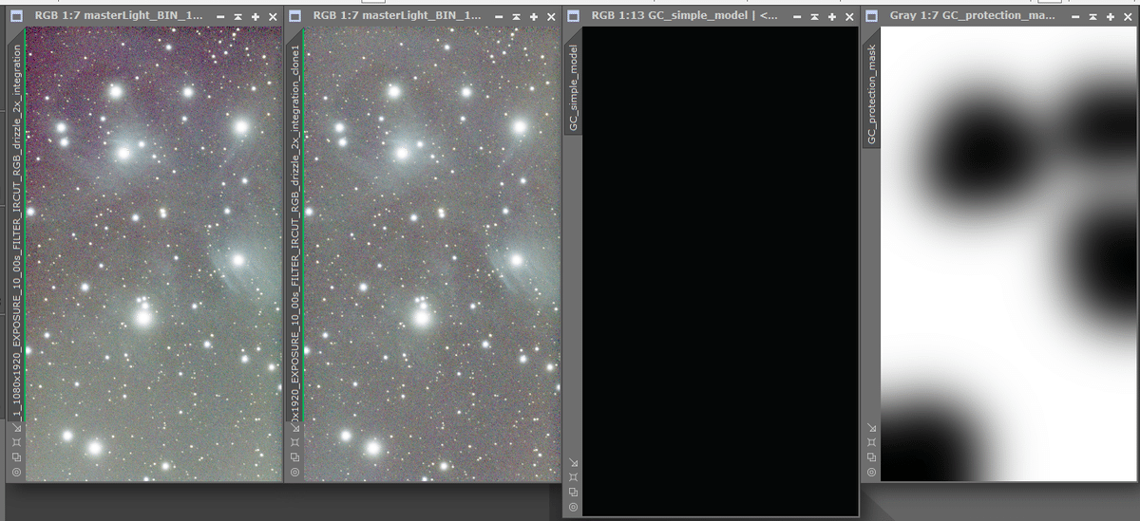Click title bar of drizzle_2x_integration window
This screenshot has height=521, width=1140.
pos(144,16)
